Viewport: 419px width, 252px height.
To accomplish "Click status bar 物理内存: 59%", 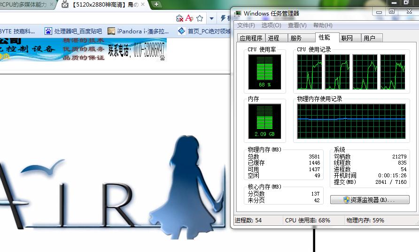I will coord(365,220).
